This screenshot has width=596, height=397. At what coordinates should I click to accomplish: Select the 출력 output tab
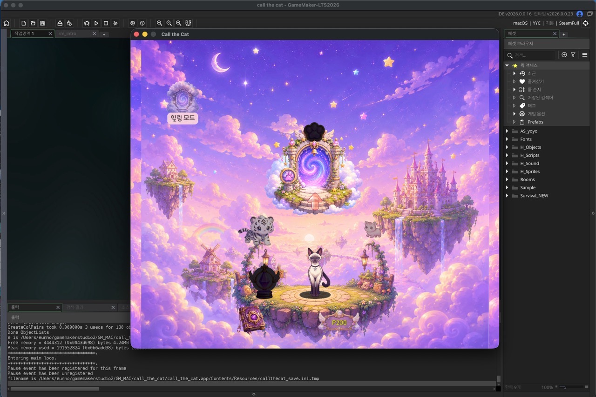(x=35, y=307)
